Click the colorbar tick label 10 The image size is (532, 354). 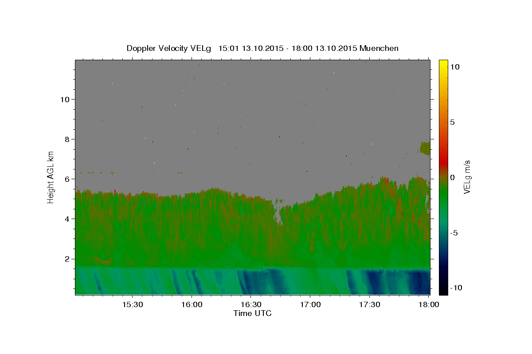454,67
